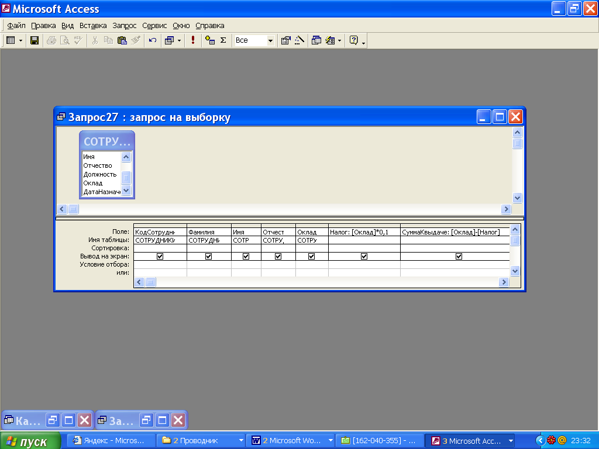The image size is (599, 449).
Task: Open the Вид menu
Action: point(68,26)
